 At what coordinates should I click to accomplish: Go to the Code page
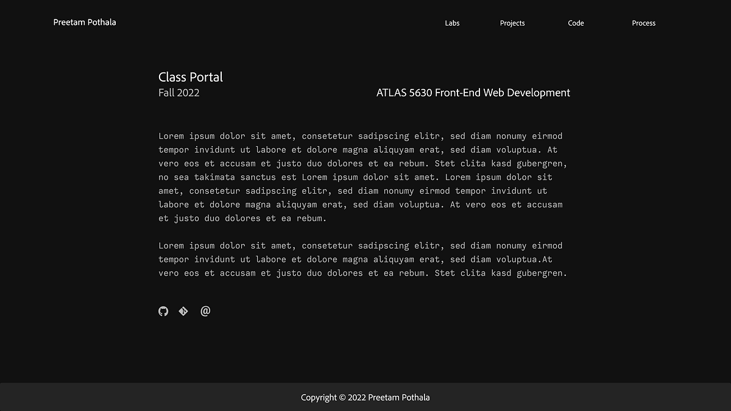(x=576, y=23)
